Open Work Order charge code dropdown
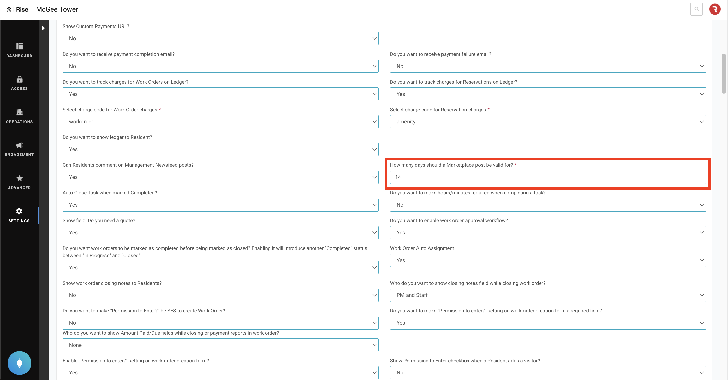The height and width of the screenshot is (380, 728). [x=220, y=122]
